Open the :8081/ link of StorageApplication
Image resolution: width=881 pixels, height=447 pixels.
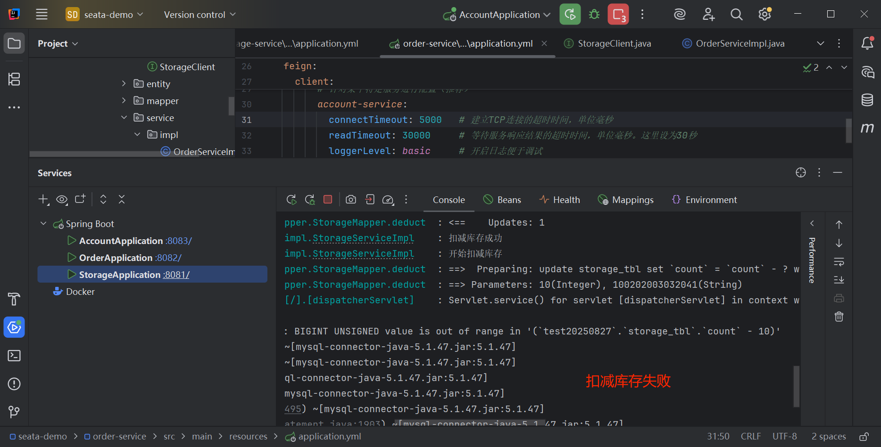point(176,275)
